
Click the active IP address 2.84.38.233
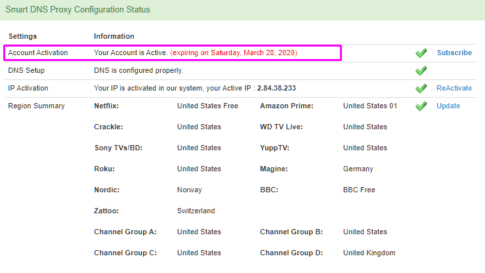(276, 88)
